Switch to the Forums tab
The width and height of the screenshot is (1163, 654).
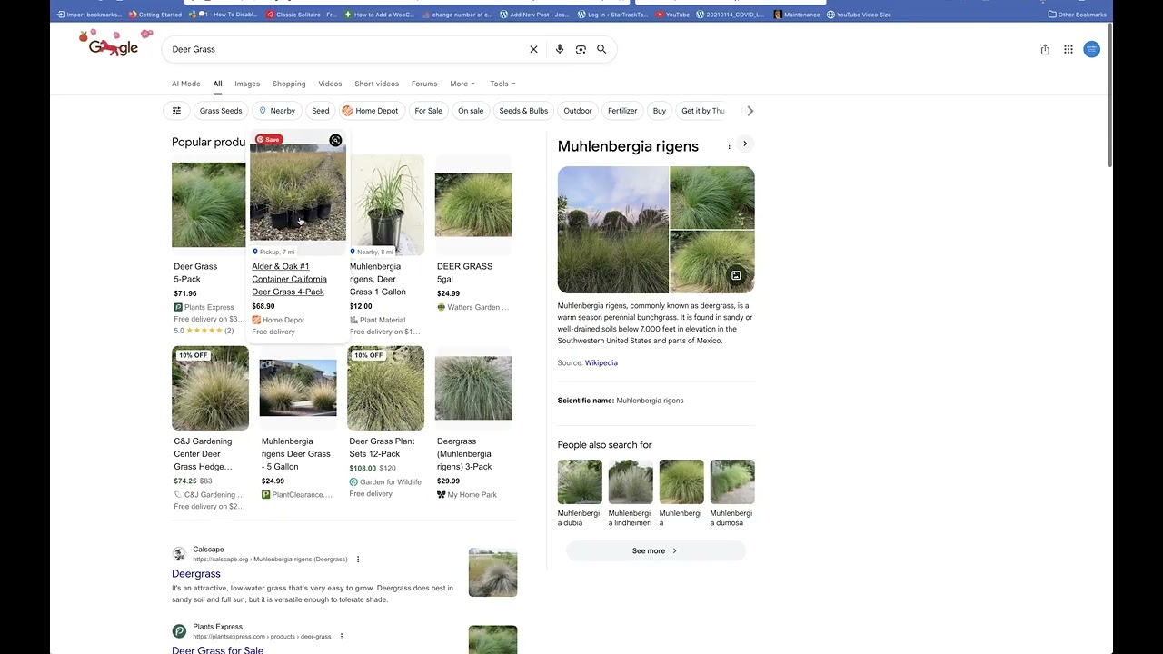(x=424, y=84)
